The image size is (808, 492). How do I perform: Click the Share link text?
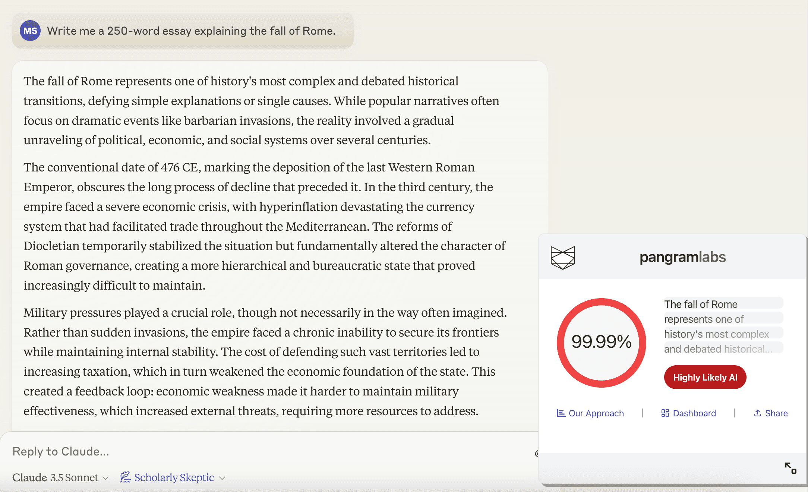point(776,413)
